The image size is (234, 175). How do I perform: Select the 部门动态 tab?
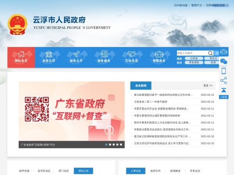click(x=64, y=171)
